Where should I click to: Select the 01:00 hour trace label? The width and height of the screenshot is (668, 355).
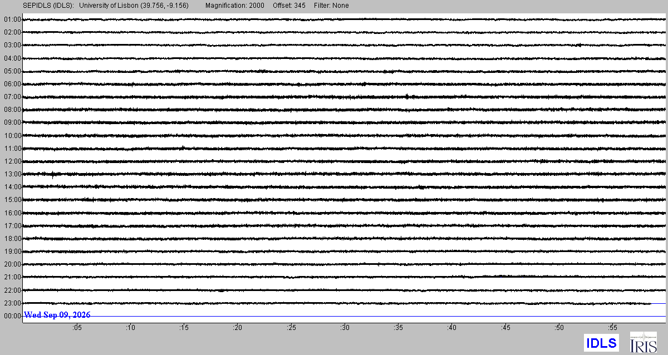(12, 19)
